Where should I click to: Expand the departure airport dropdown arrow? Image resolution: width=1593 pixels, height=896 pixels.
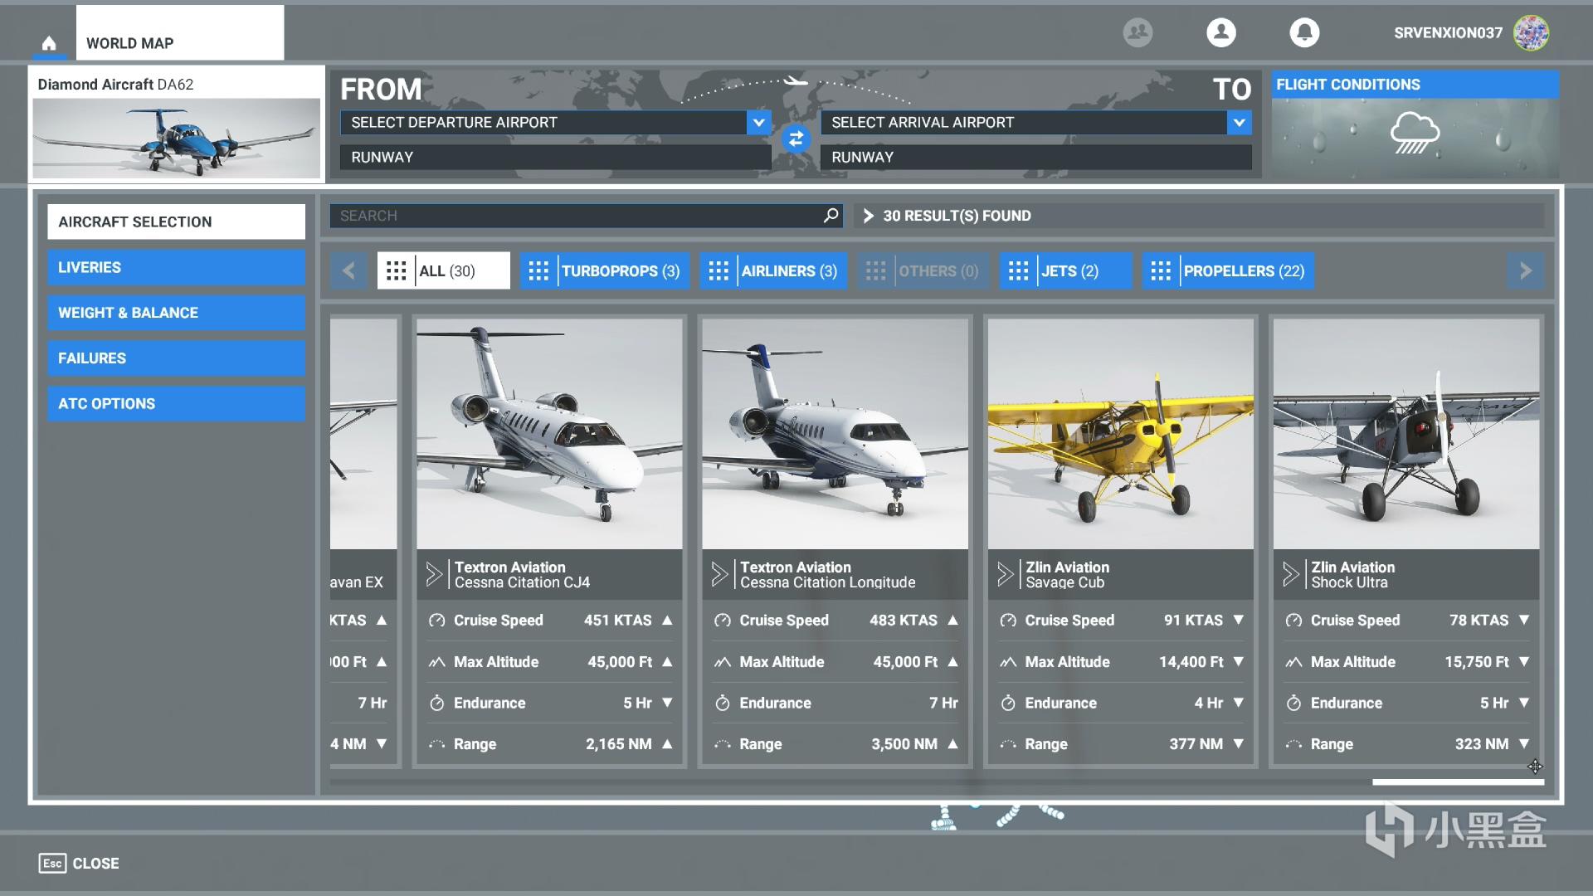click(758, 123)
